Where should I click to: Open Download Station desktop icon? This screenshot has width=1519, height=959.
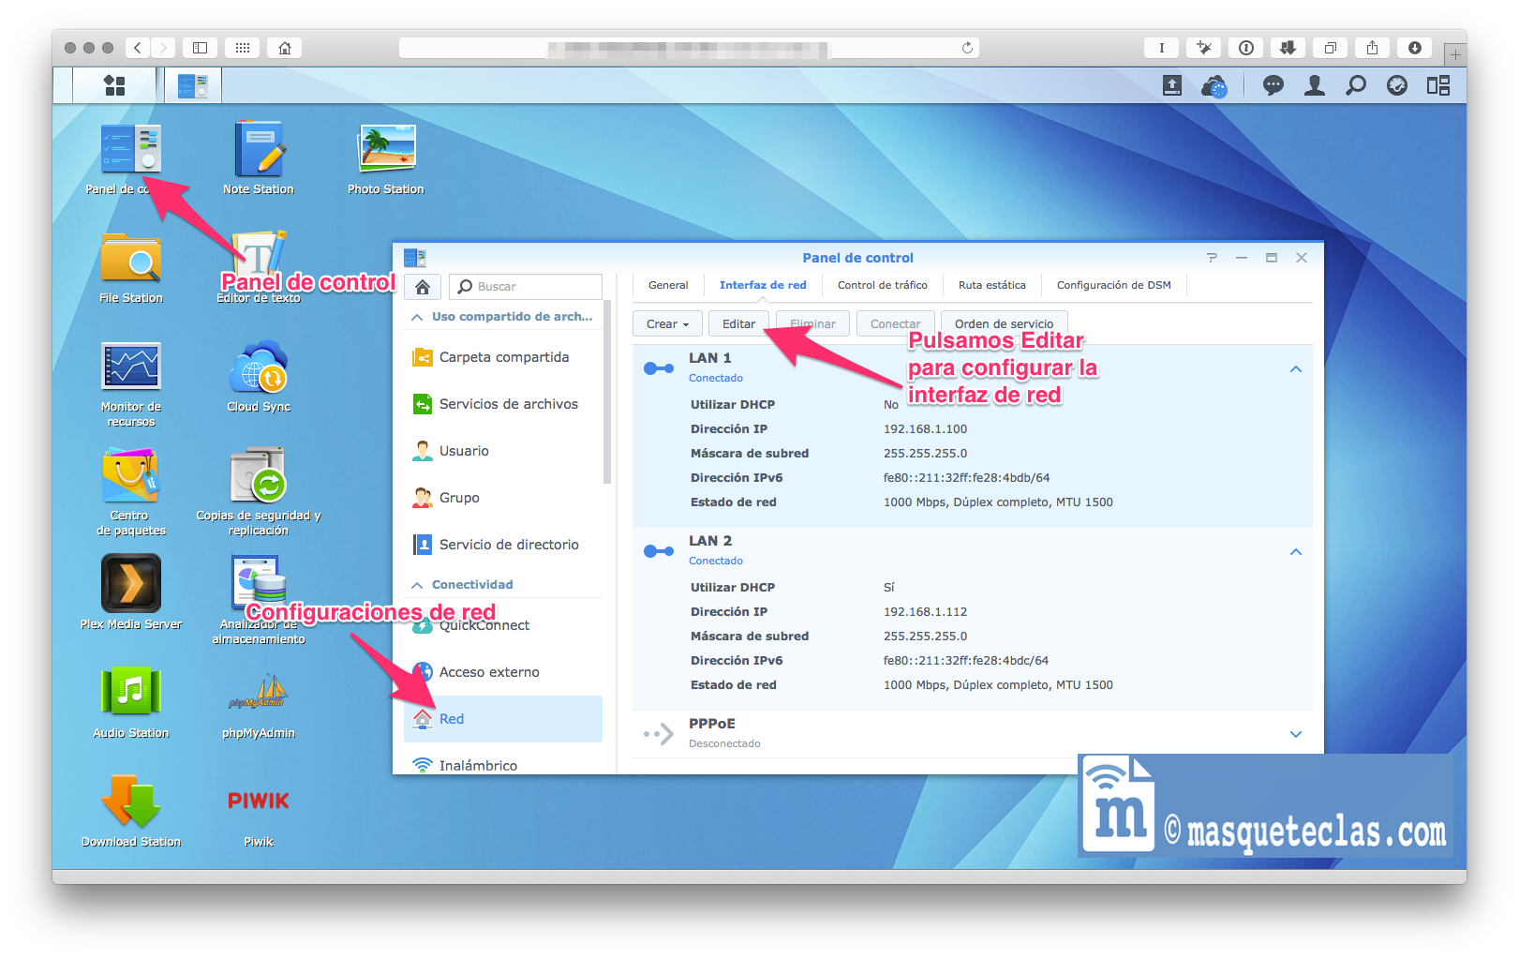click(x=131, y=802)
